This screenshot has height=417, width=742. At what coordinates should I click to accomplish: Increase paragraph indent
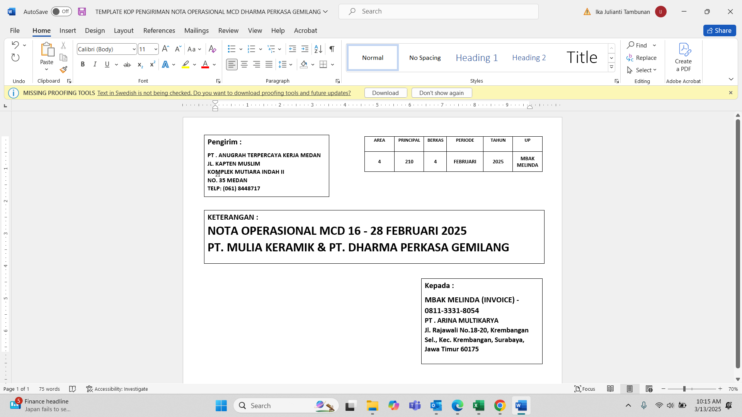pos(305,49)
